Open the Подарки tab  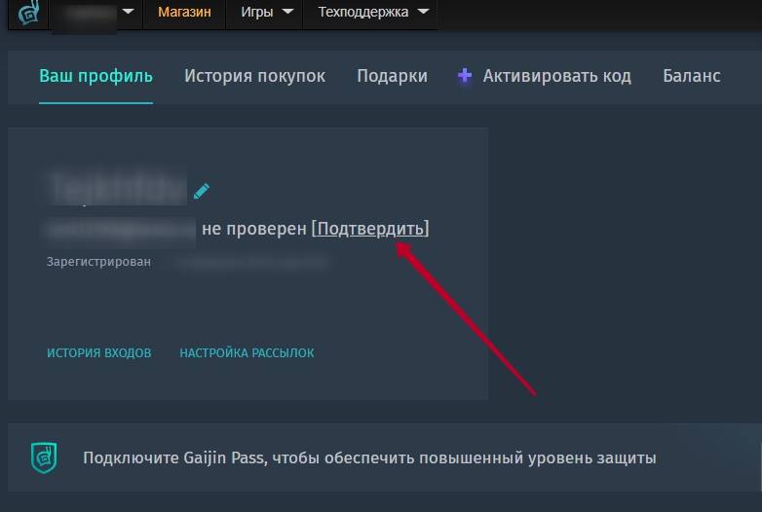point(392,76)
